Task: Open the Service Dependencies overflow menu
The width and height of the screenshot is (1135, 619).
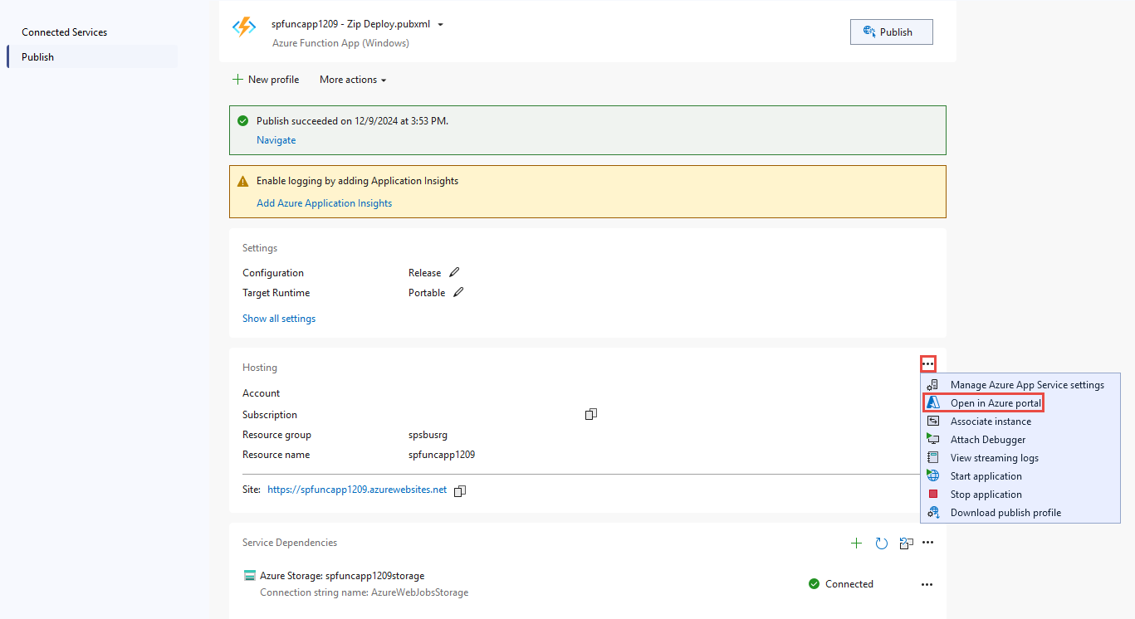Action: point(927,543)
